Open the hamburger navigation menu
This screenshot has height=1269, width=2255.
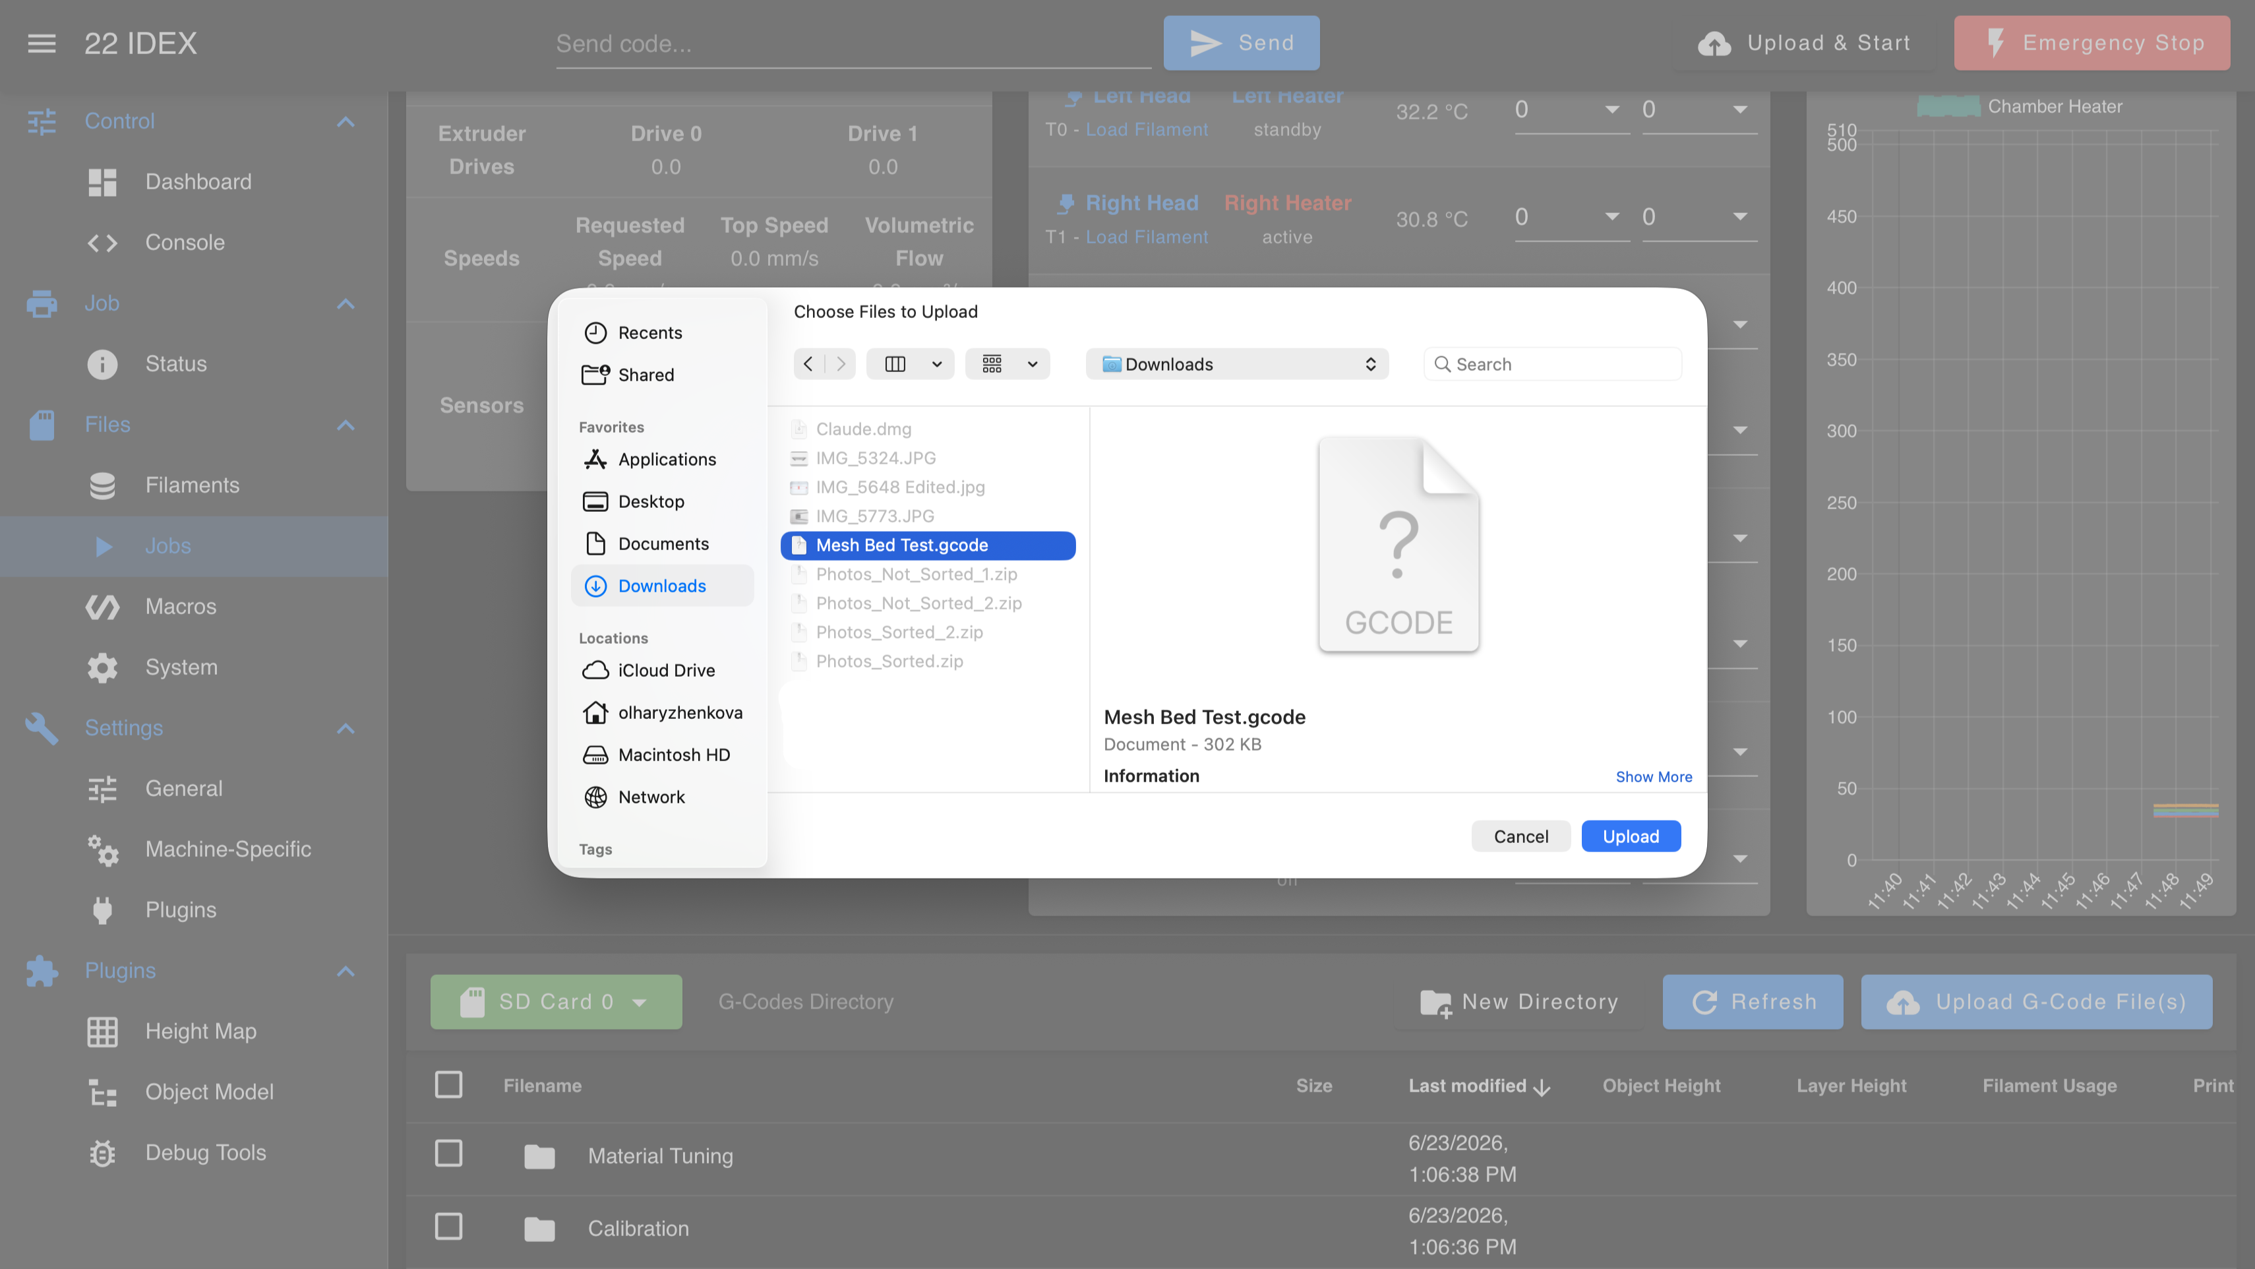(x=41, y=43)
